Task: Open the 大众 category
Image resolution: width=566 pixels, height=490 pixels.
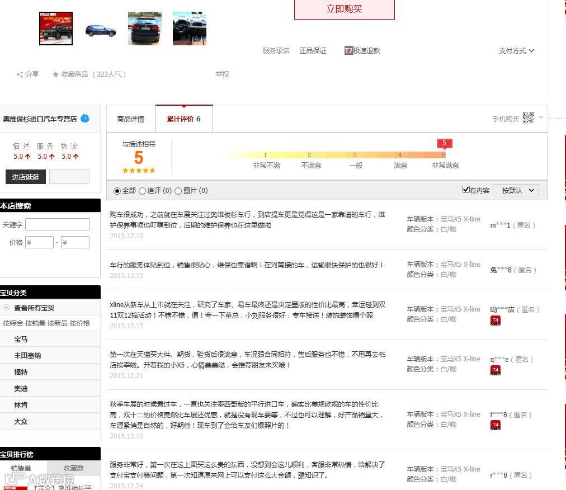Action: point(21,421)
